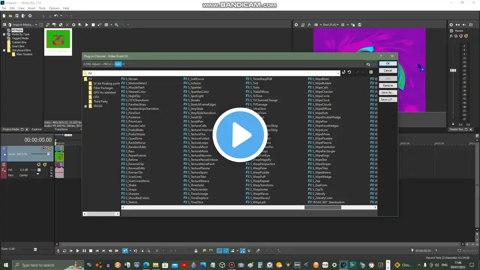Open the Tools menu
Image resolution: width=480 pixels, height=270 pixels.
pyautogui.click(x=42, y=8)
